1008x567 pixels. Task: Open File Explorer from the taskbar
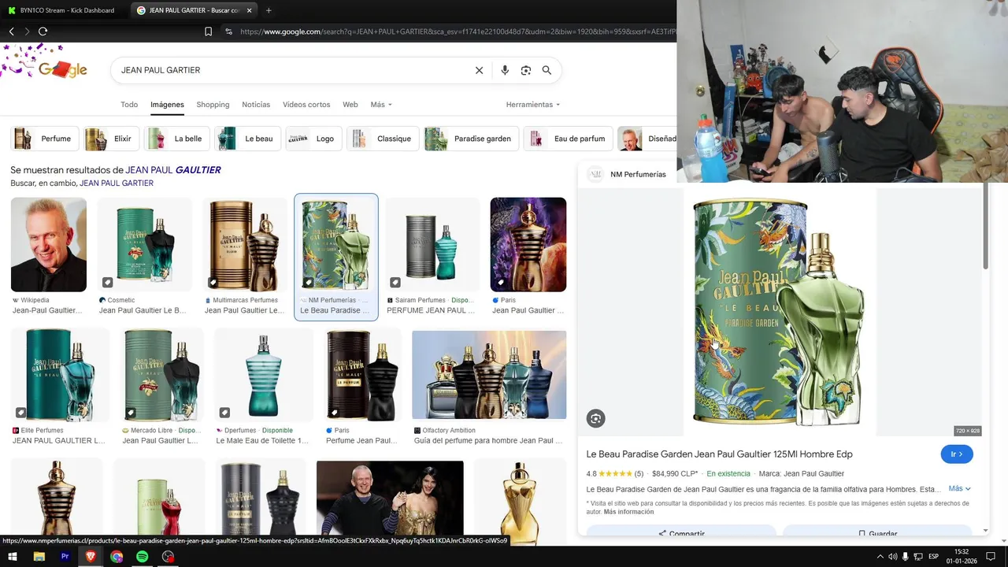pyautogui.click(x=39, y=557)
